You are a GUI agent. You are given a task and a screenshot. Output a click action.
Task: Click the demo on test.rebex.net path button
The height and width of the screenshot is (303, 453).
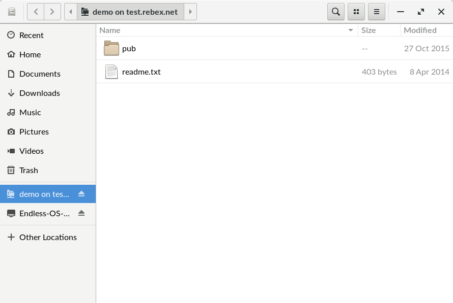(130, 12)
